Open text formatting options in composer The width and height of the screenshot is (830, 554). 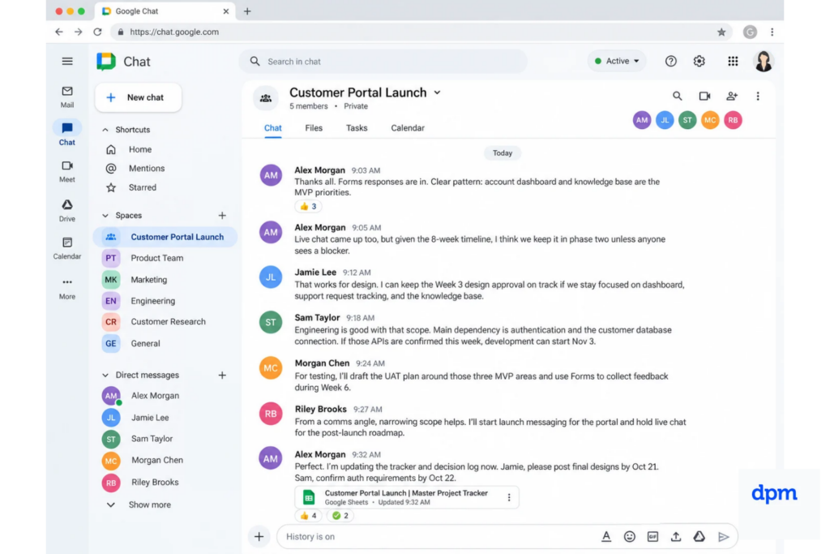point(606,536)
